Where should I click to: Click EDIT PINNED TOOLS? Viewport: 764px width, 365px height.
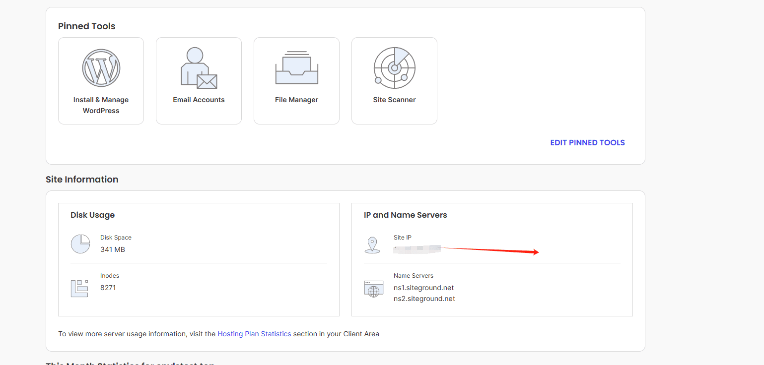(587, 143)
